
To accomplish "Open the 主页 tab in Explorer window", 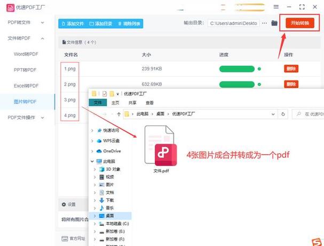I will click(115, 102).
